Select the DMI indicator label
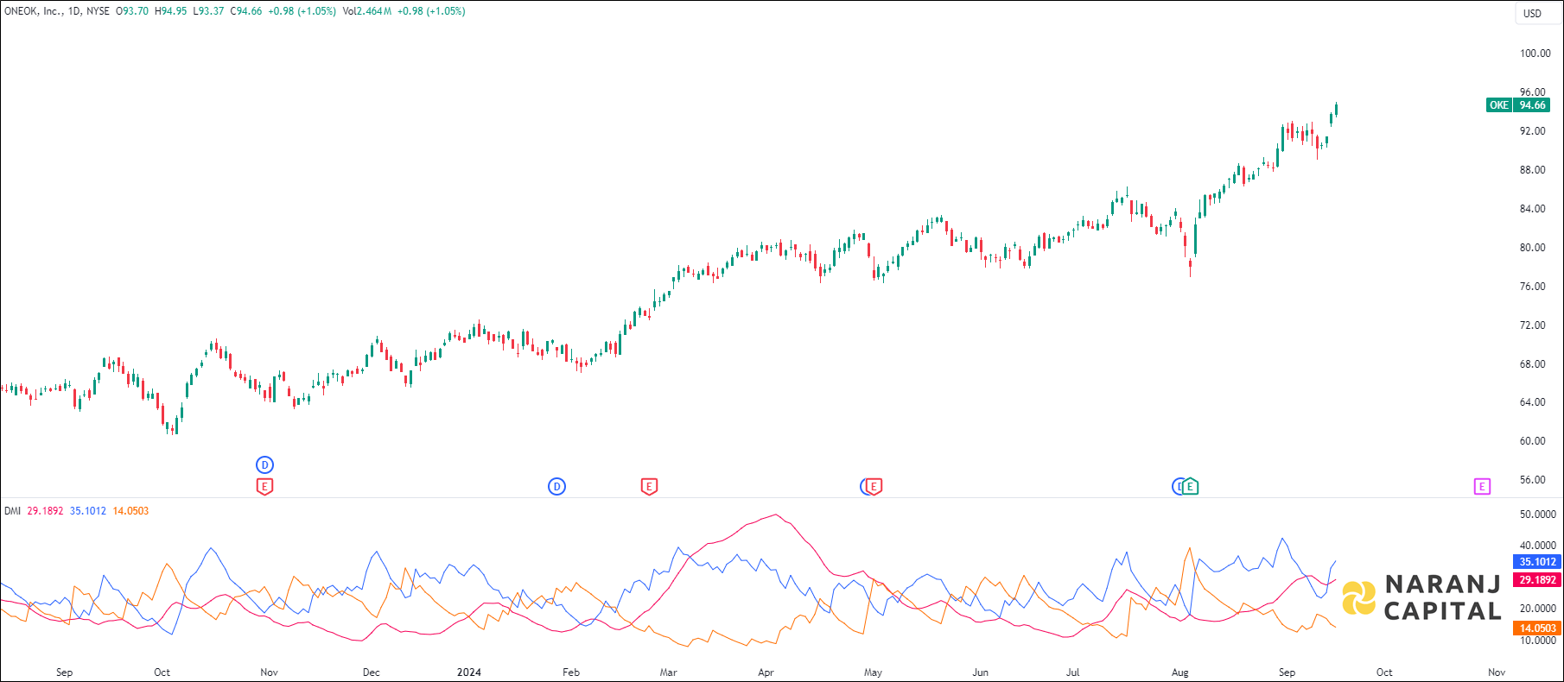The width and height of the screenshot is (1564, 682). [x=12, y=511]
